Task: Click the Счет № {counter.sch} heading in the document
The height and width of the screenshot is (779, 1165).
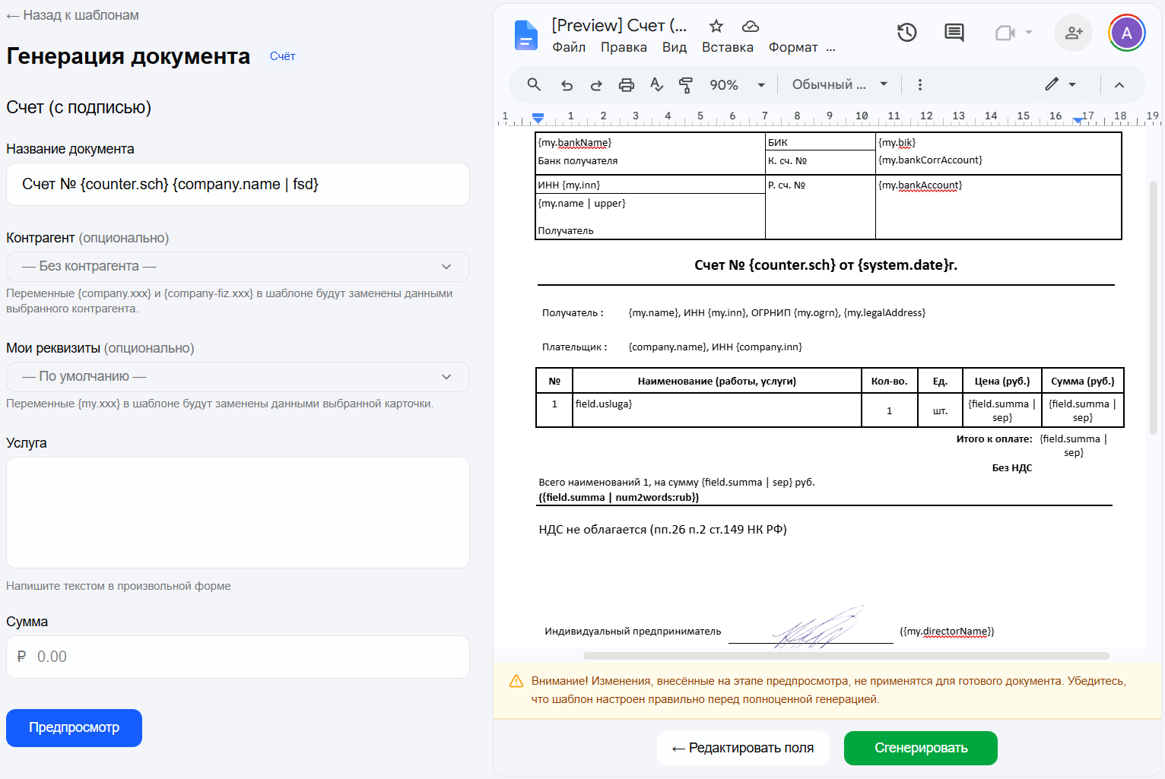Action: coord(826,265)
